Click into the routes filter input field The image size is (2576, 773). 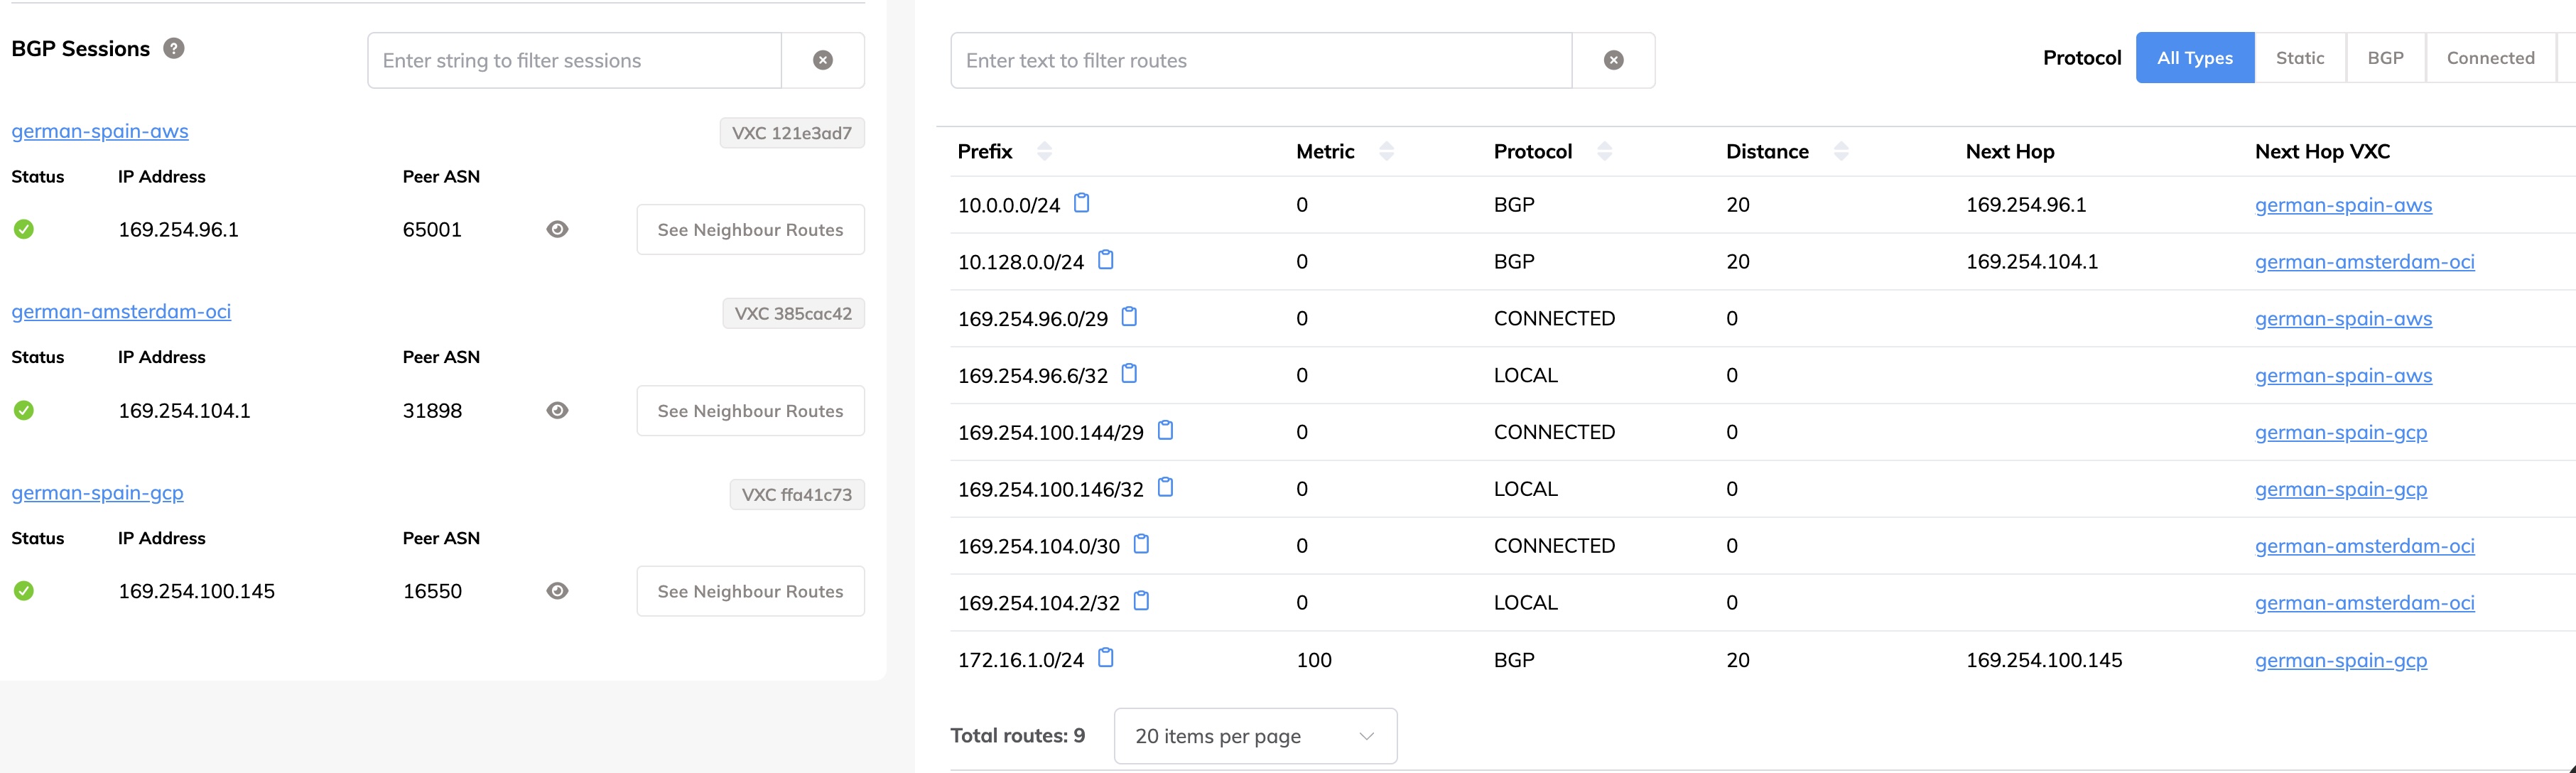(x=1260, y=60)
